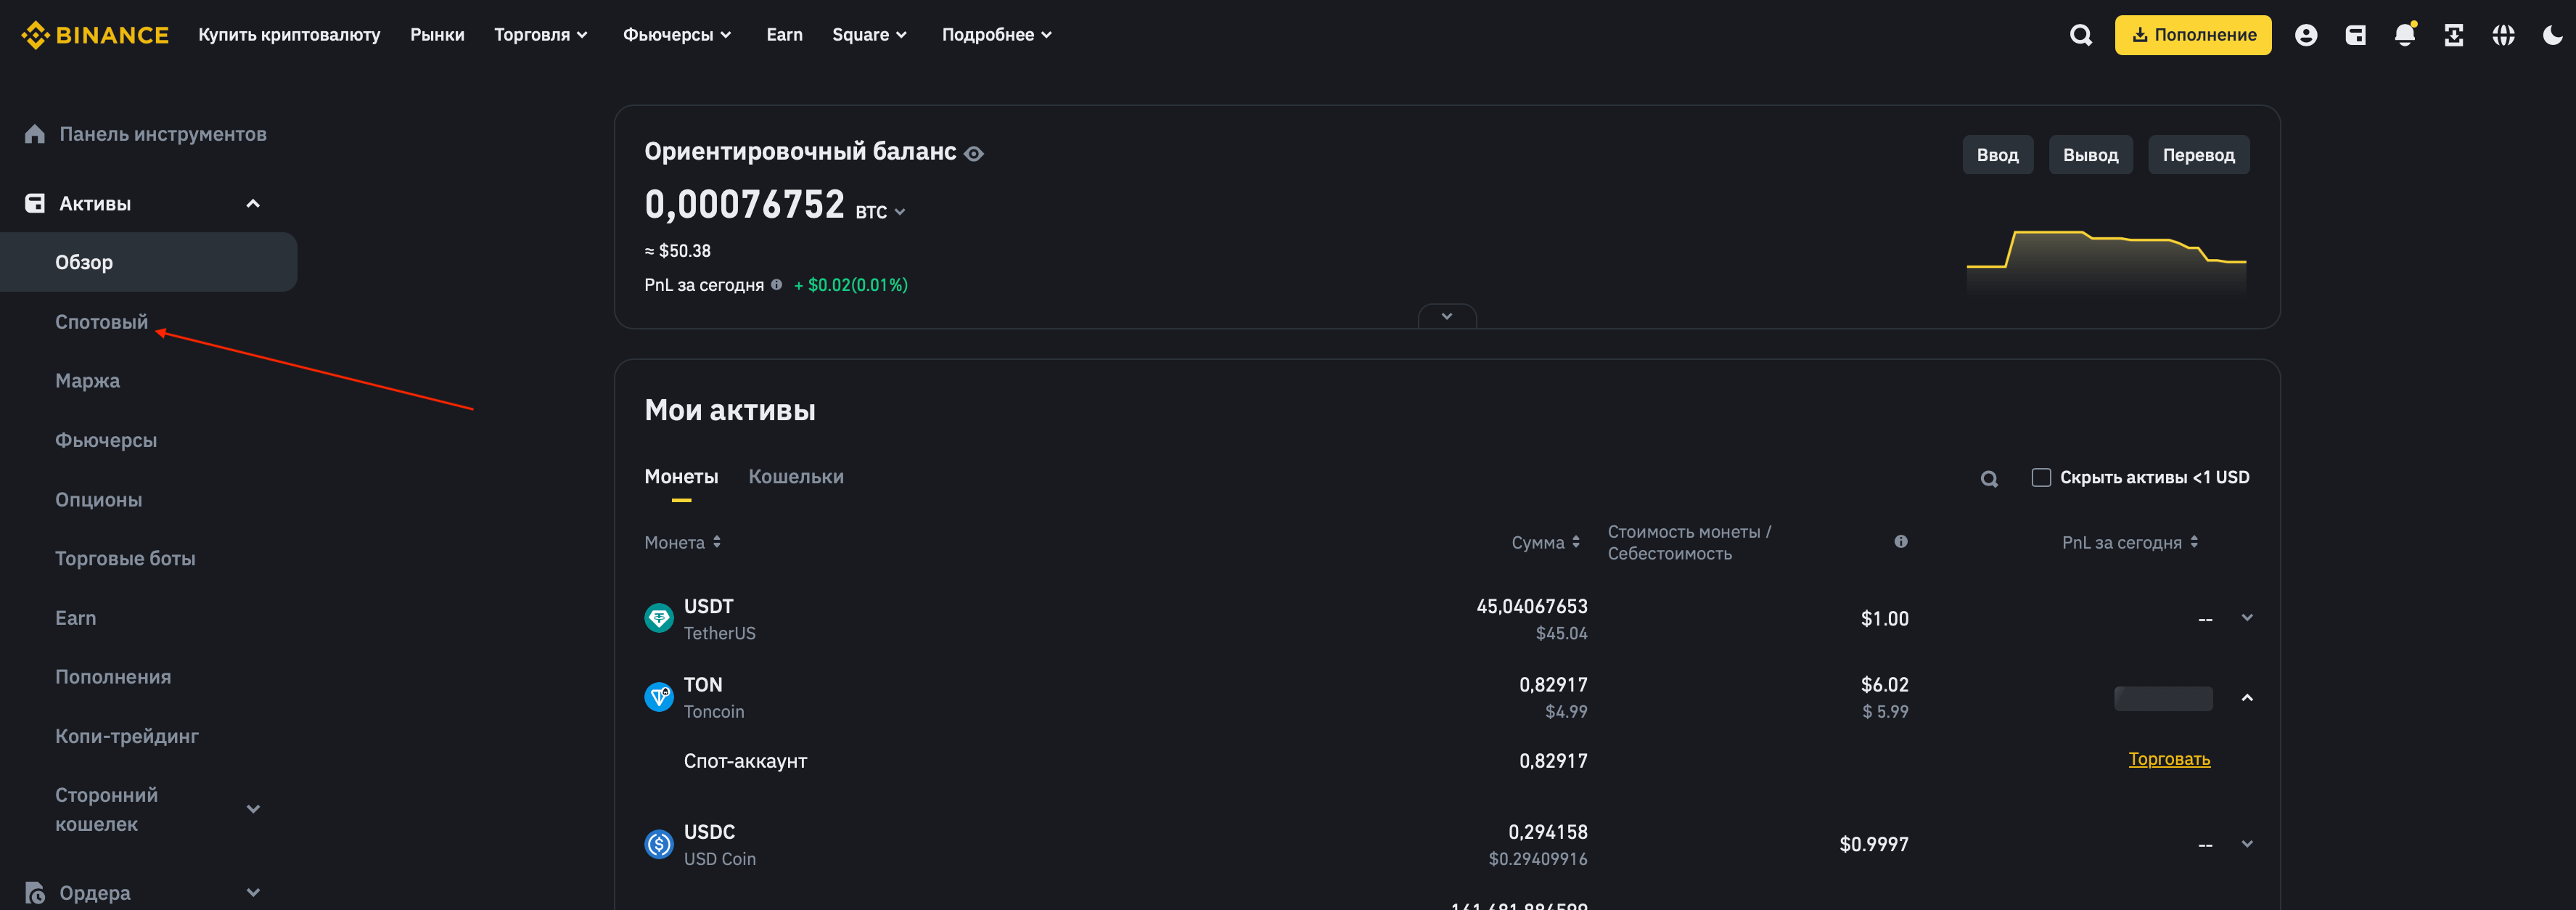Click the Активы wallet icon in sidebar

[x=35, y=203]
